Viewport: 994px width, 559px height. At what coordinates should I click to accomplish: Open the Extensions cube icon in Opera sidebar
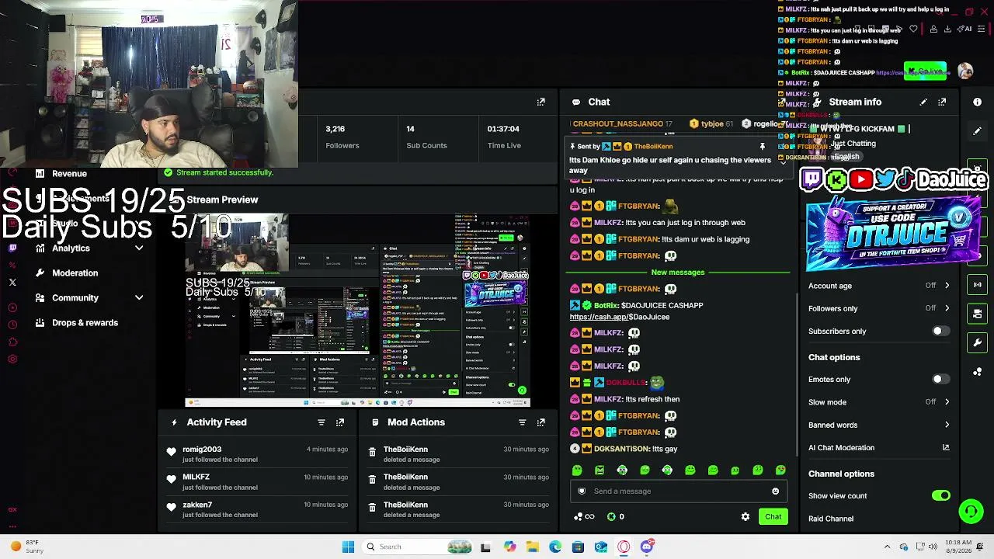pos(12,342)
